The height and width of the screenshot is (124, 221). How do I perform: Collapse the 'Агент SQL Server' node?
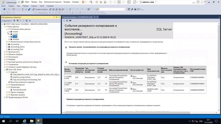tap(4, 70)
